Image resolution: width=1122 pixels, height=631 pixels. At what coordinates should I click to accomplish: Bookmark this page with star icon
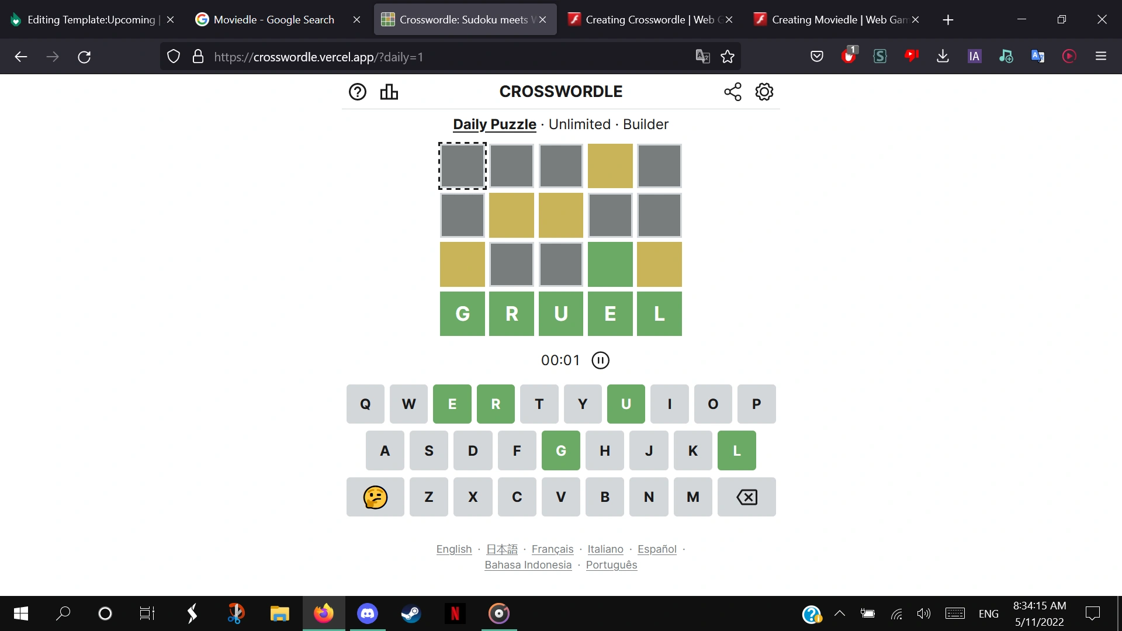pyautogui.click(x=727, y=57)
